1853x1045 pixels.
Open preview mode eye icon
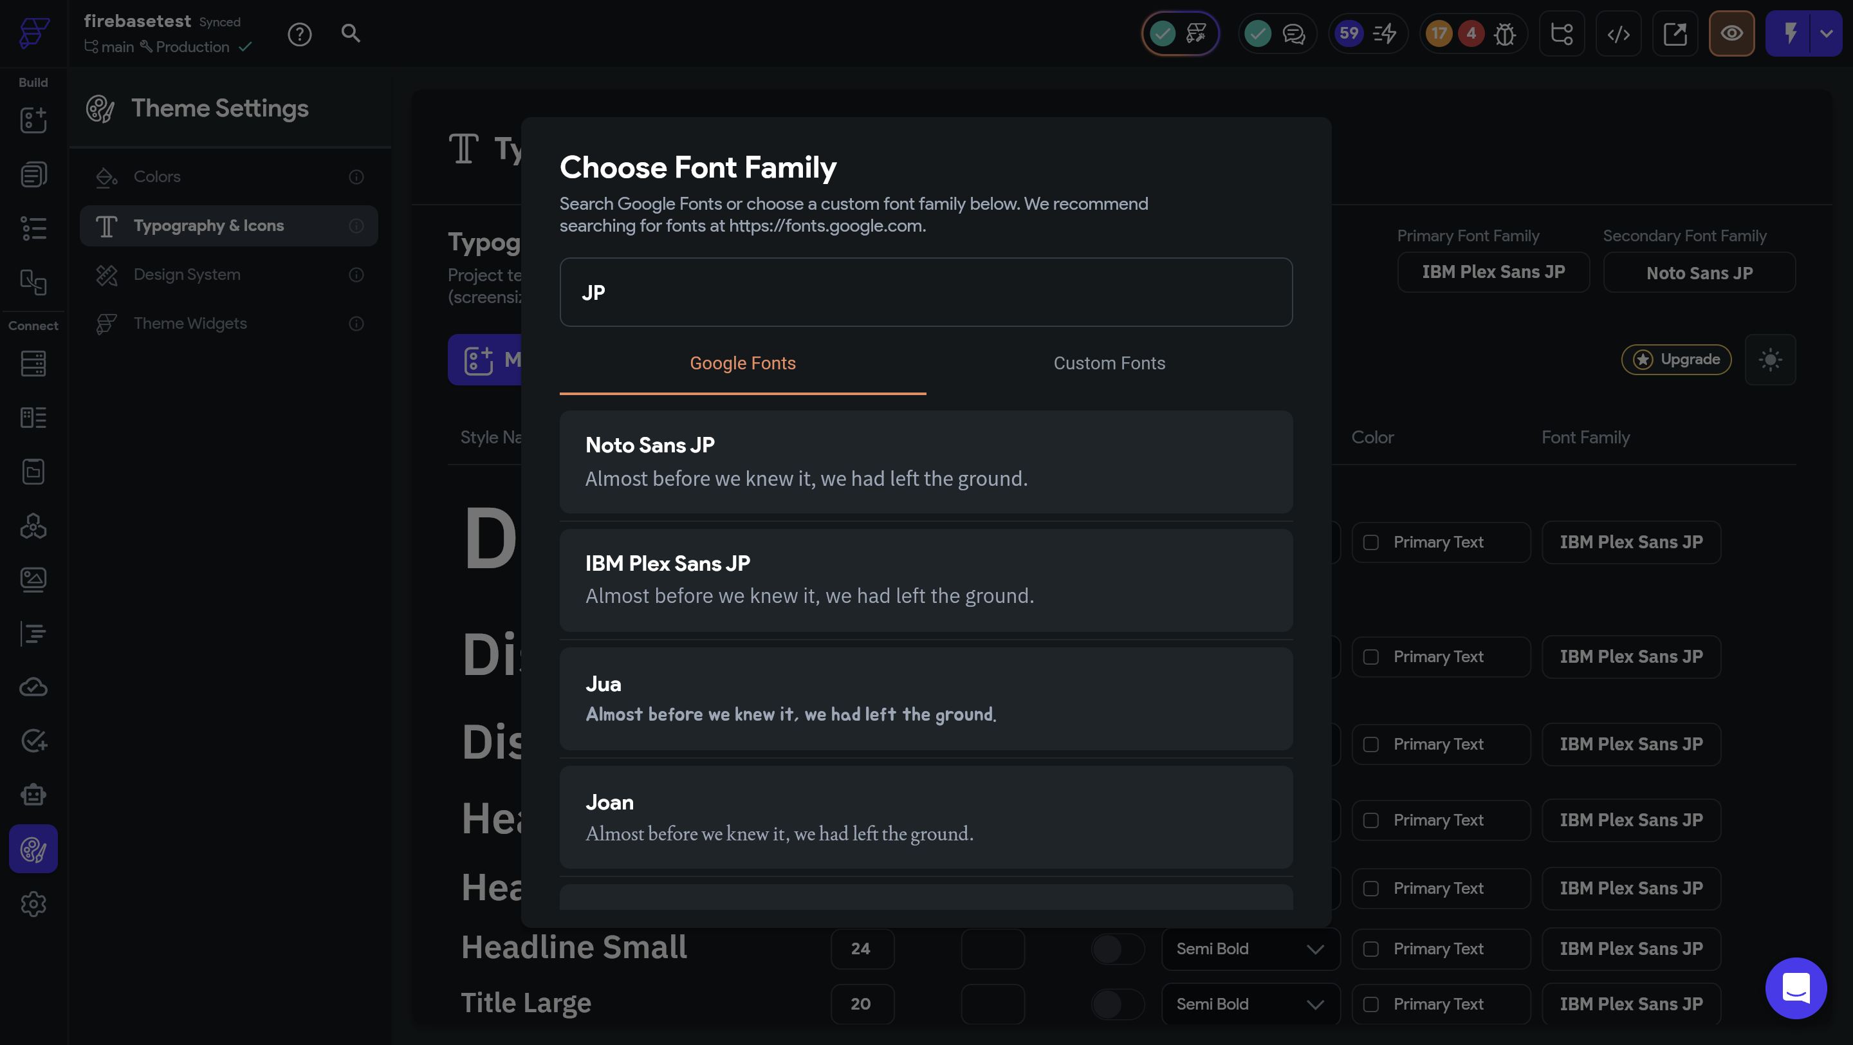(x=1731, y=34)
